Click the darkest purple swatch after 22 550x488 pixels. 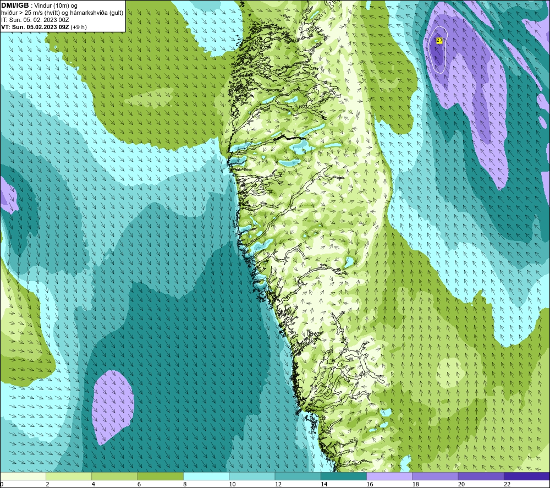tap(527, 476)
